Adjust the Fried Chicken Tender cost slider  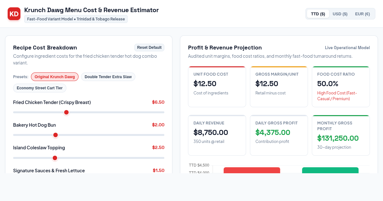89,112
